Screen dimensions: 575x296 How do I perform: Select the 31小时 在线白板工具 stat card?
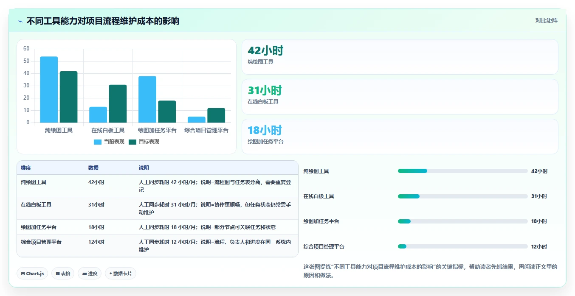coord(400,97)
